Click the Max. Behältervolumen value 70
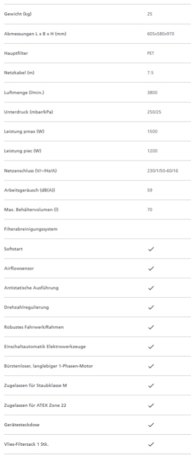The image size is (191, 455). 150,209
